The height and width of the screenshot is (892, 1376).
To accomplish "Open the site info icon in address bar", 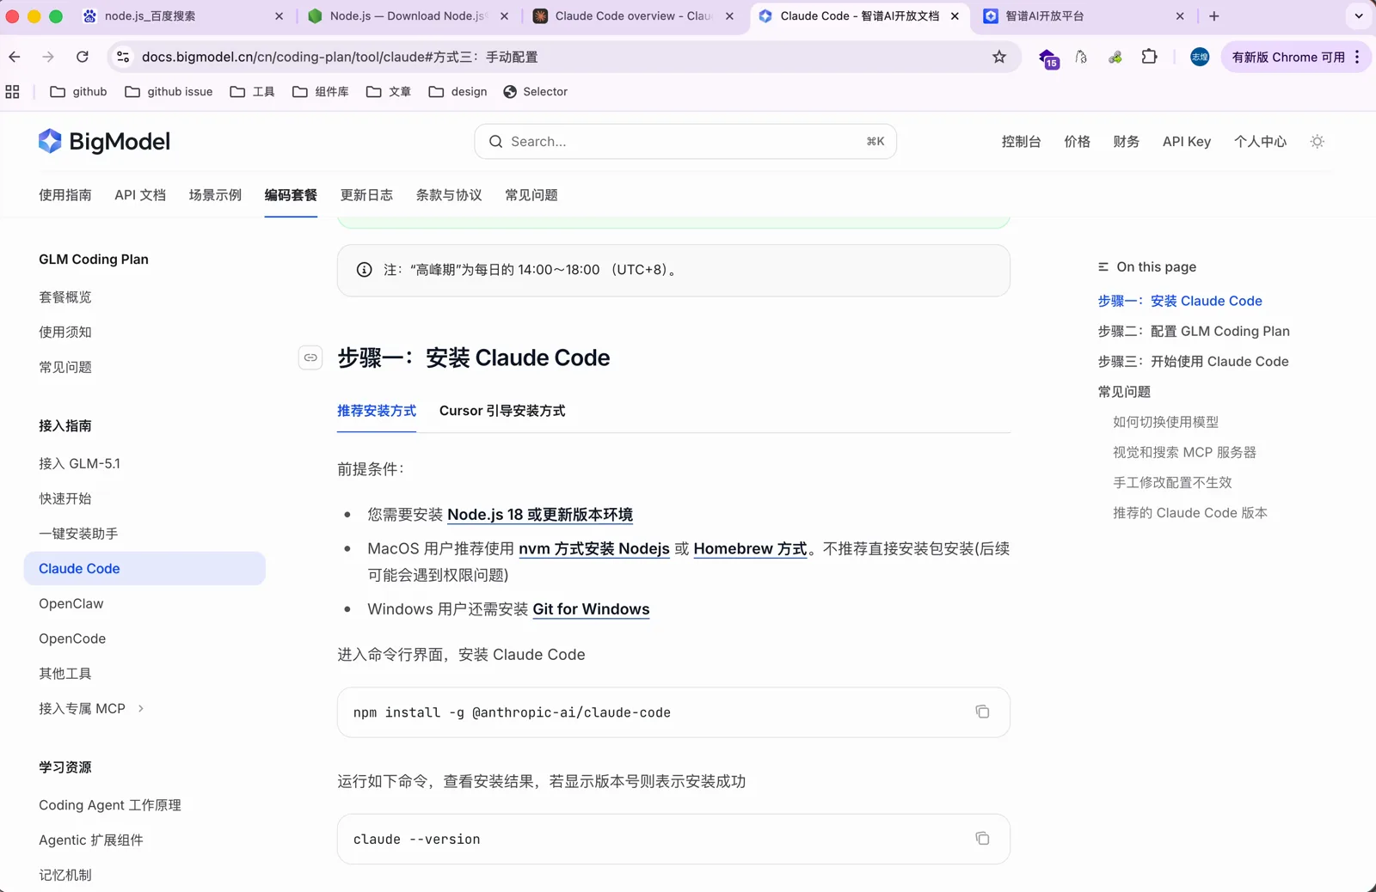I will (123, 57).
